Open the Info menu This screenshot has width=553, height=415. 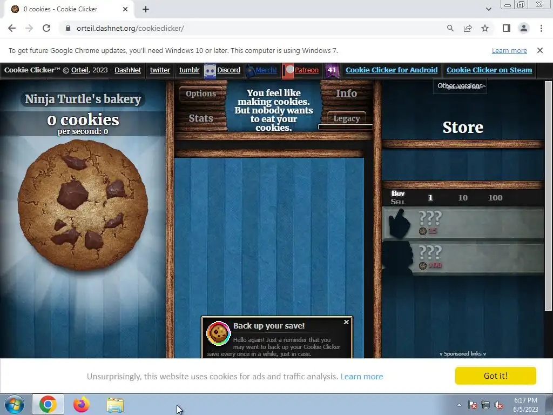pos(346,93)
